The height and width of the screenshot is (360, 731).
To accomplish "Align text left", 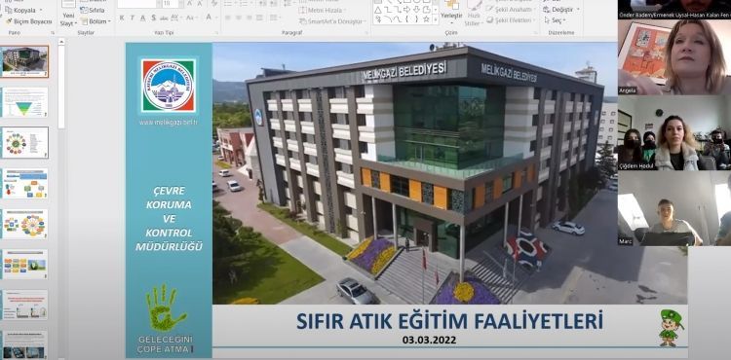I will [x=227, y=18].
